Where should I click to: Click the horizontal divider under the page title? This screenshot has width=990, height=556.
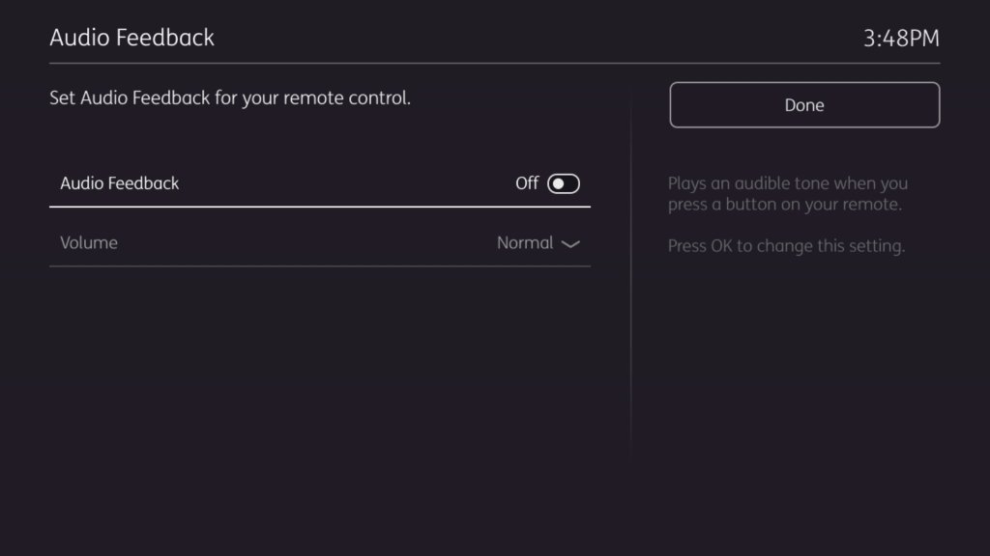(494, 64)
